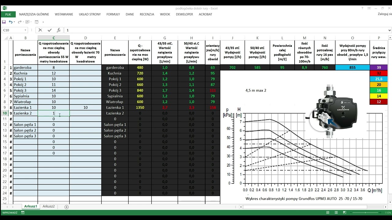Cancel the cell entry with the X icon
Viewport: 392px width, 220px height.
[x=40, y=30]
